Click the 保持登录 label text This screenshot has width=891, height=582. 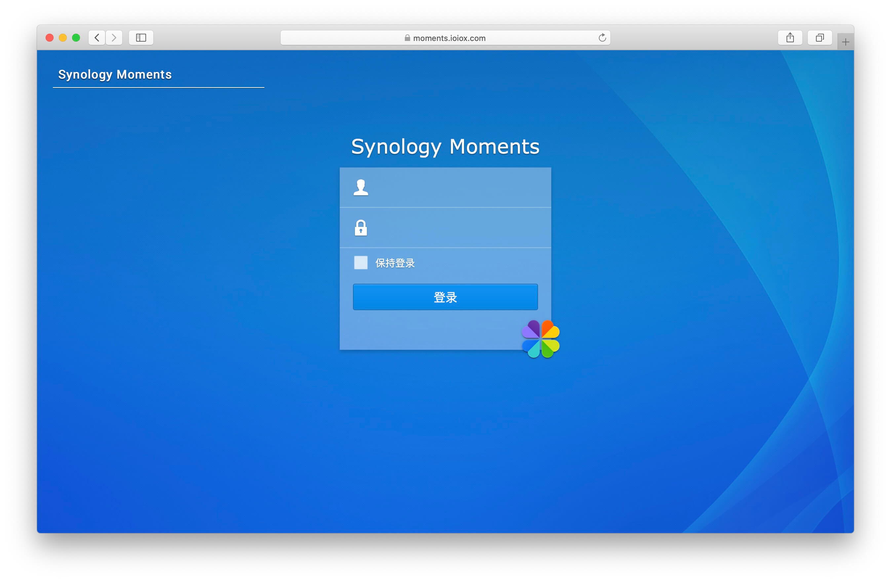(395, 263)
